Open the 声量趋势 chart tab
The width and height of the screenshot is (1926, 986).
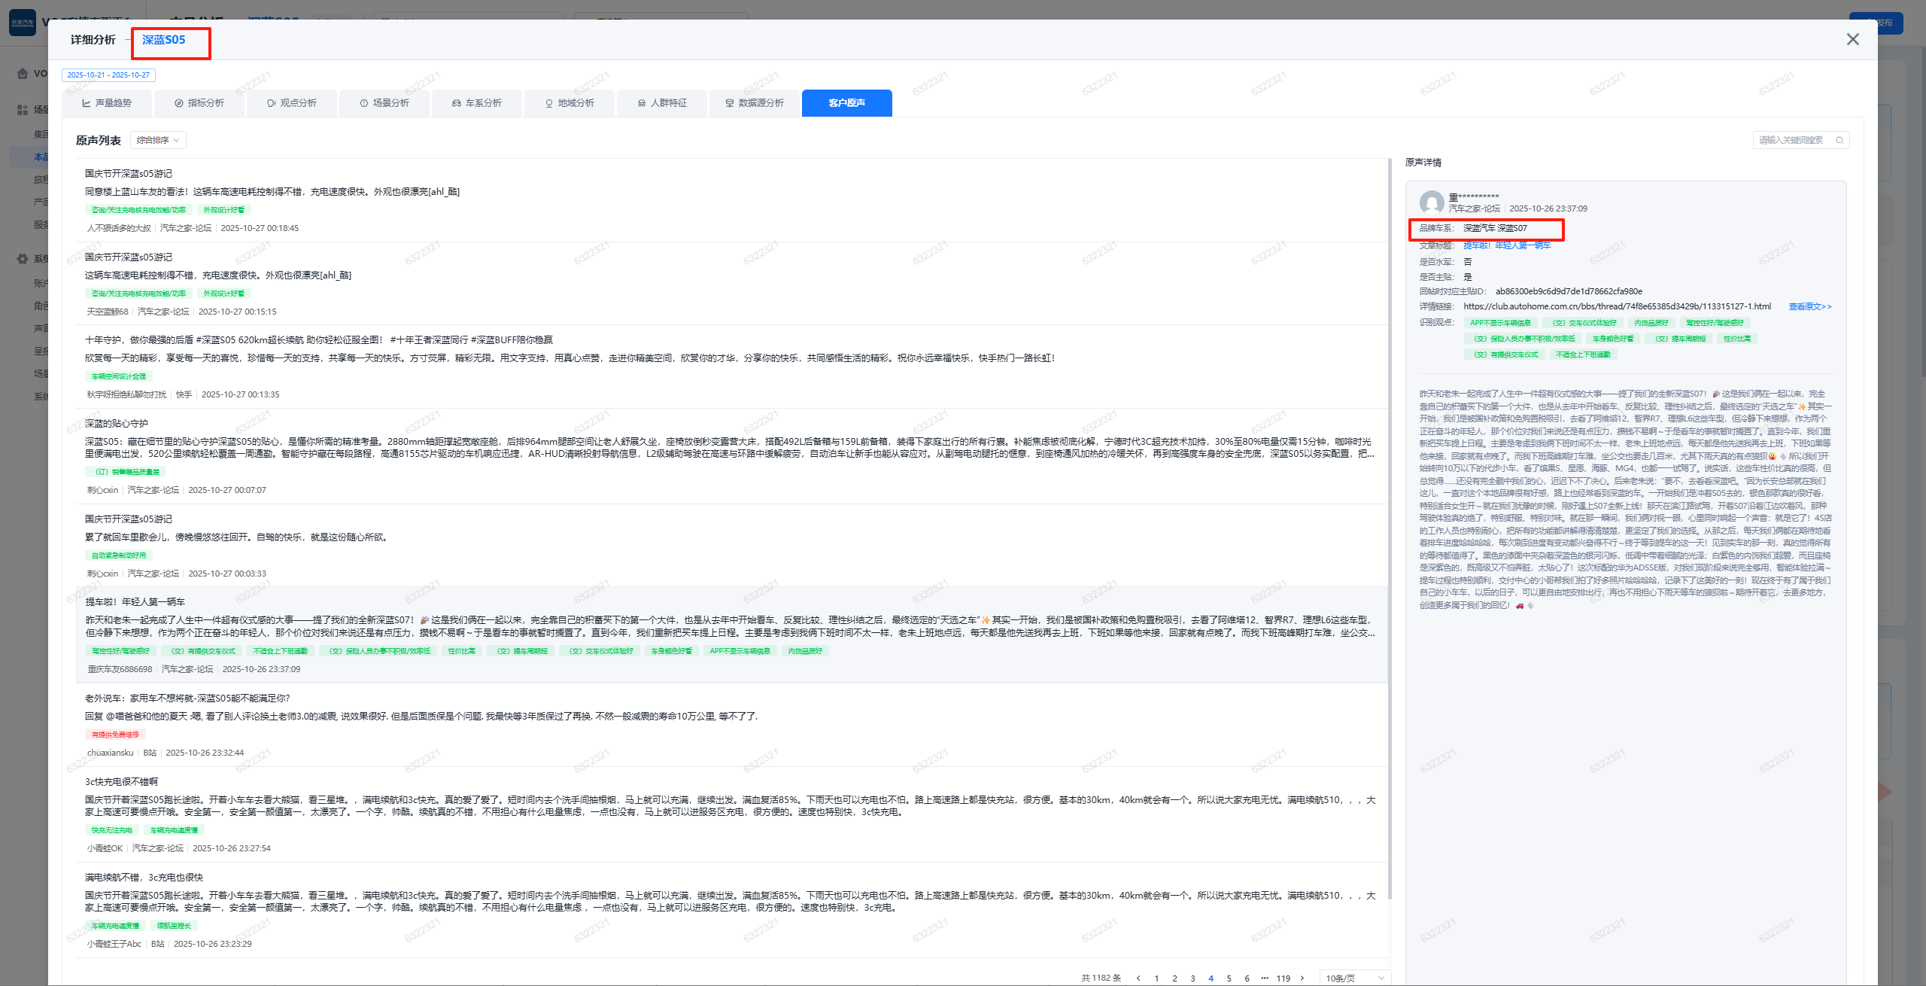pyautogui.click(x=107, y=103)
